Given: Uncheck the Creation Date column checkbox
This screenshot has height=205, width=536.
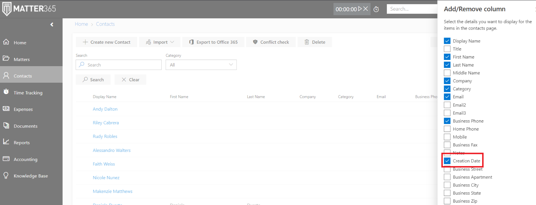Looking at the screenshot, I should point(447,161).
